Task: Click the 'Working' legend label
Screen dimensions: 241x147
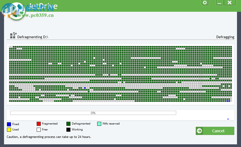Action: 77,130
